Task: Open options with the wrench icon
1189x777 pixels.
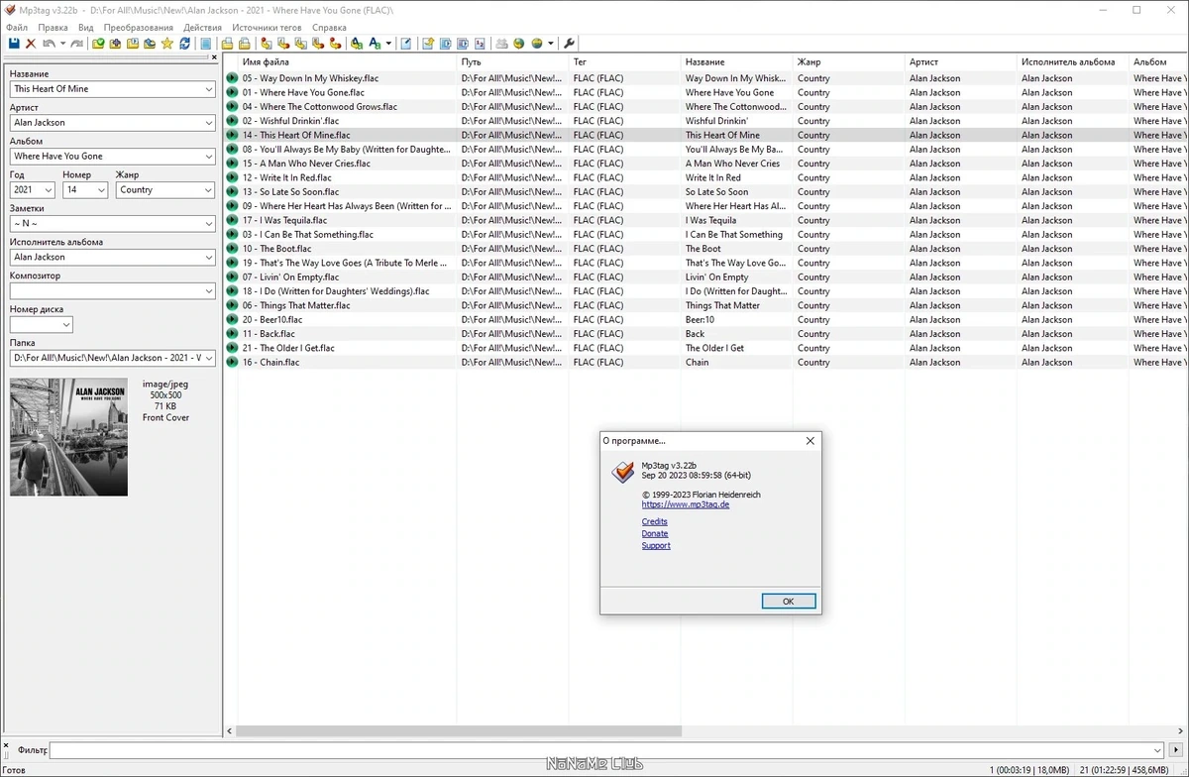Action: 569,44
